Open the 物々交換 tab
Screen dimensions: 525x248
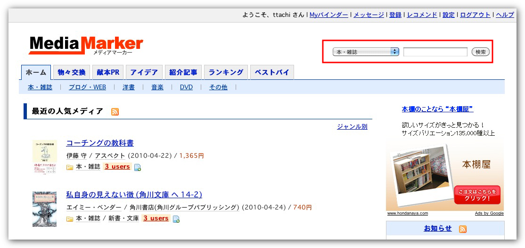point(72,72)
